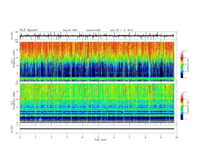Viewport: 199px width, 154px height.
Task: Click the "4" kHz tick on ch.1 spectrogram
Action: (x=18, y=66)
